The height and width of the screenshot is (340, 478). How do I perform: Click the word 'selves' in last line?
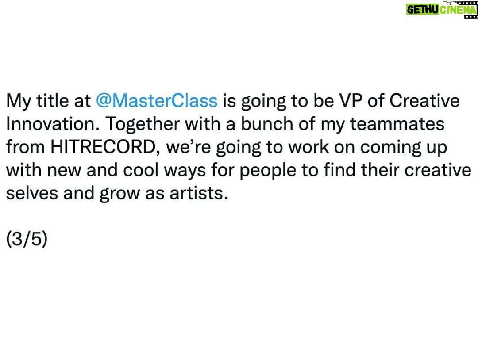pyautogui.click(x=32, y=193)
